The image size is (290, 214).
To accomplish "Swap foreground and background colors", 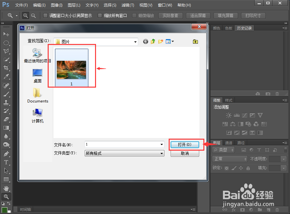I will coord(9,203).
